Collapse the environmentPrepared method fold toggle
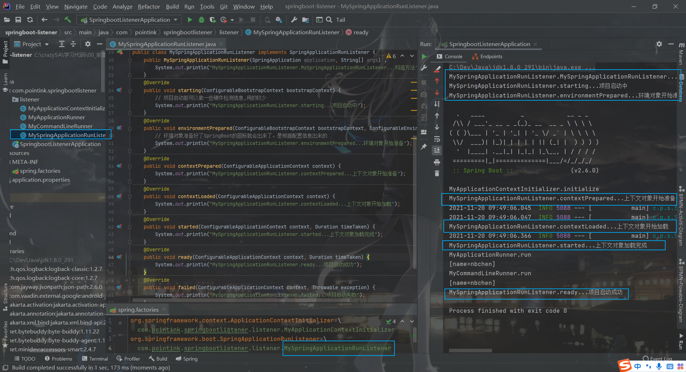Screen dimensions: 686x372 click(130, 128)
